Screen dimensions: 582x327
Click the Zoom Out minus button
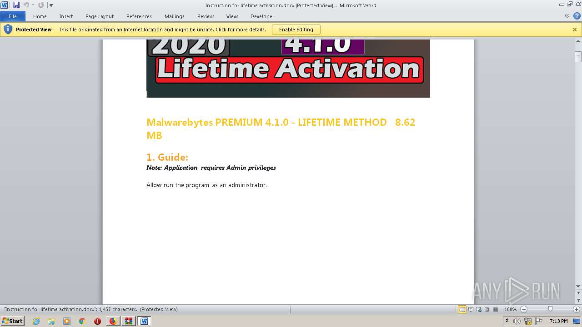tap(524, 309)
